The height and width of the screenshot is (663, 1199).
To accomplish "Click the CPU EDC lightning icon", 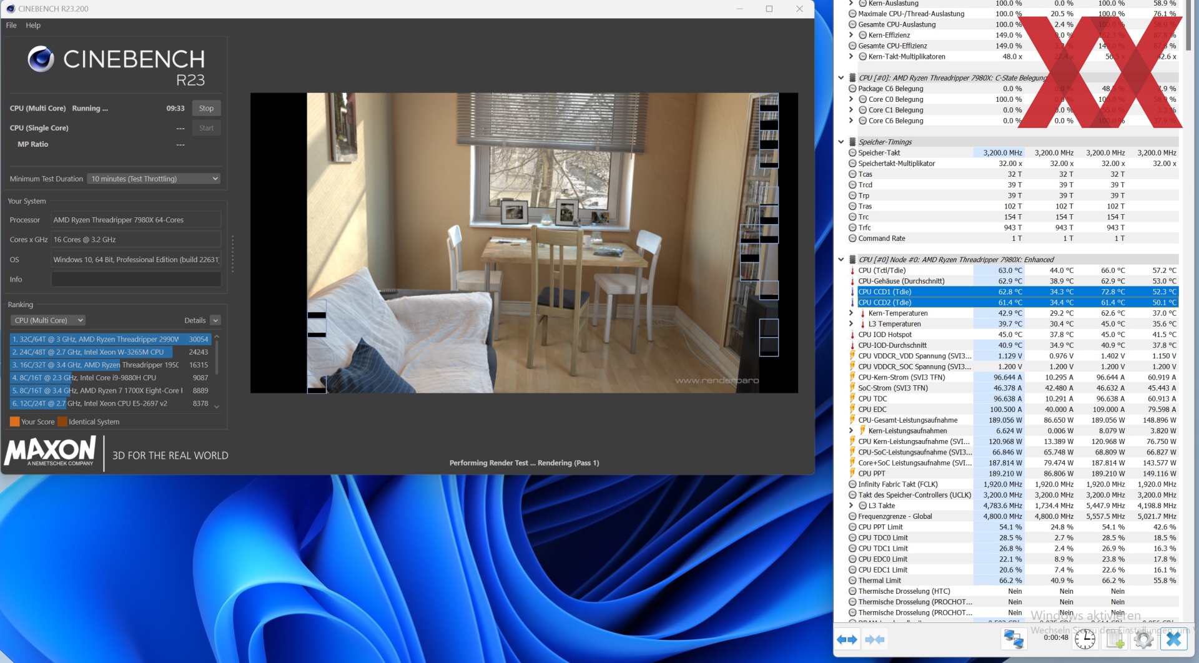I will tap(852, 410).
